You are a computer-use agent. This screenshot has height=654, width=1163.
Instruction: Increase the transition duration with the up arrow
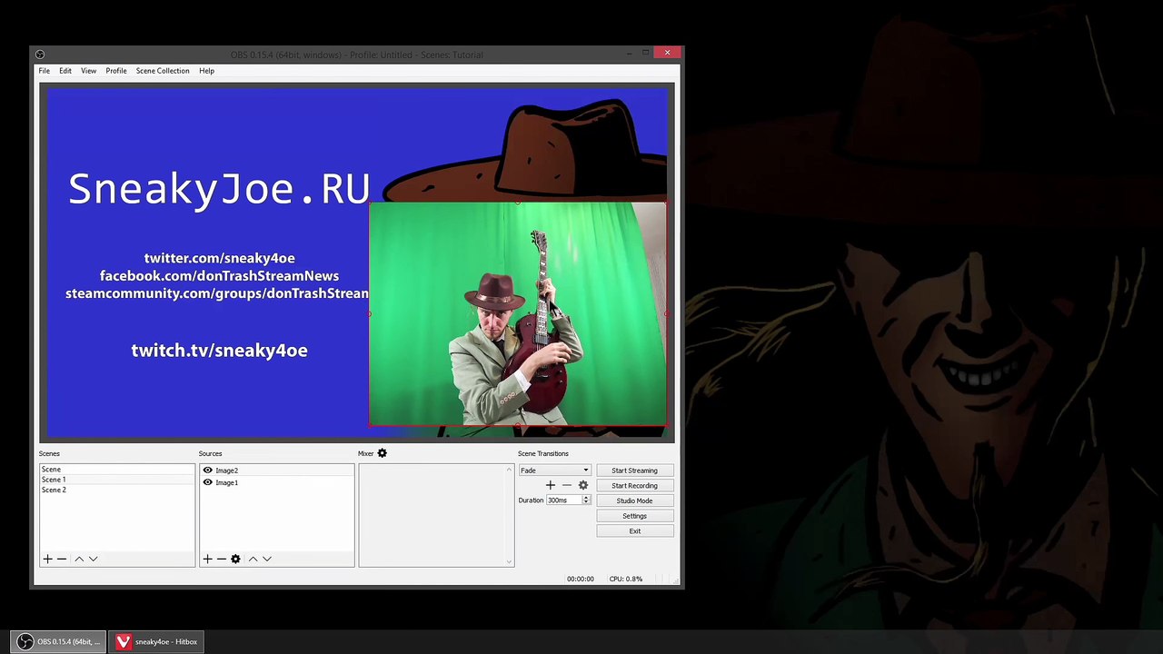(586, 498)
